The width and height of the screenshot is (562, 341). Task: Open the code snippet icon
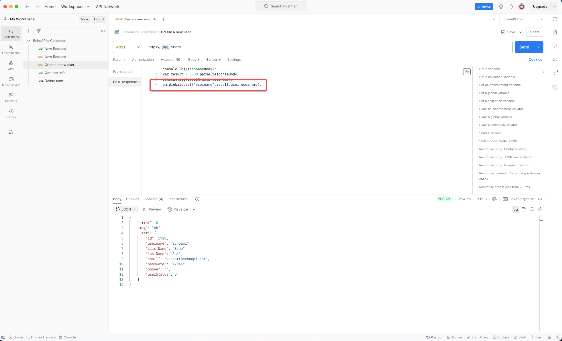[555, 60]
